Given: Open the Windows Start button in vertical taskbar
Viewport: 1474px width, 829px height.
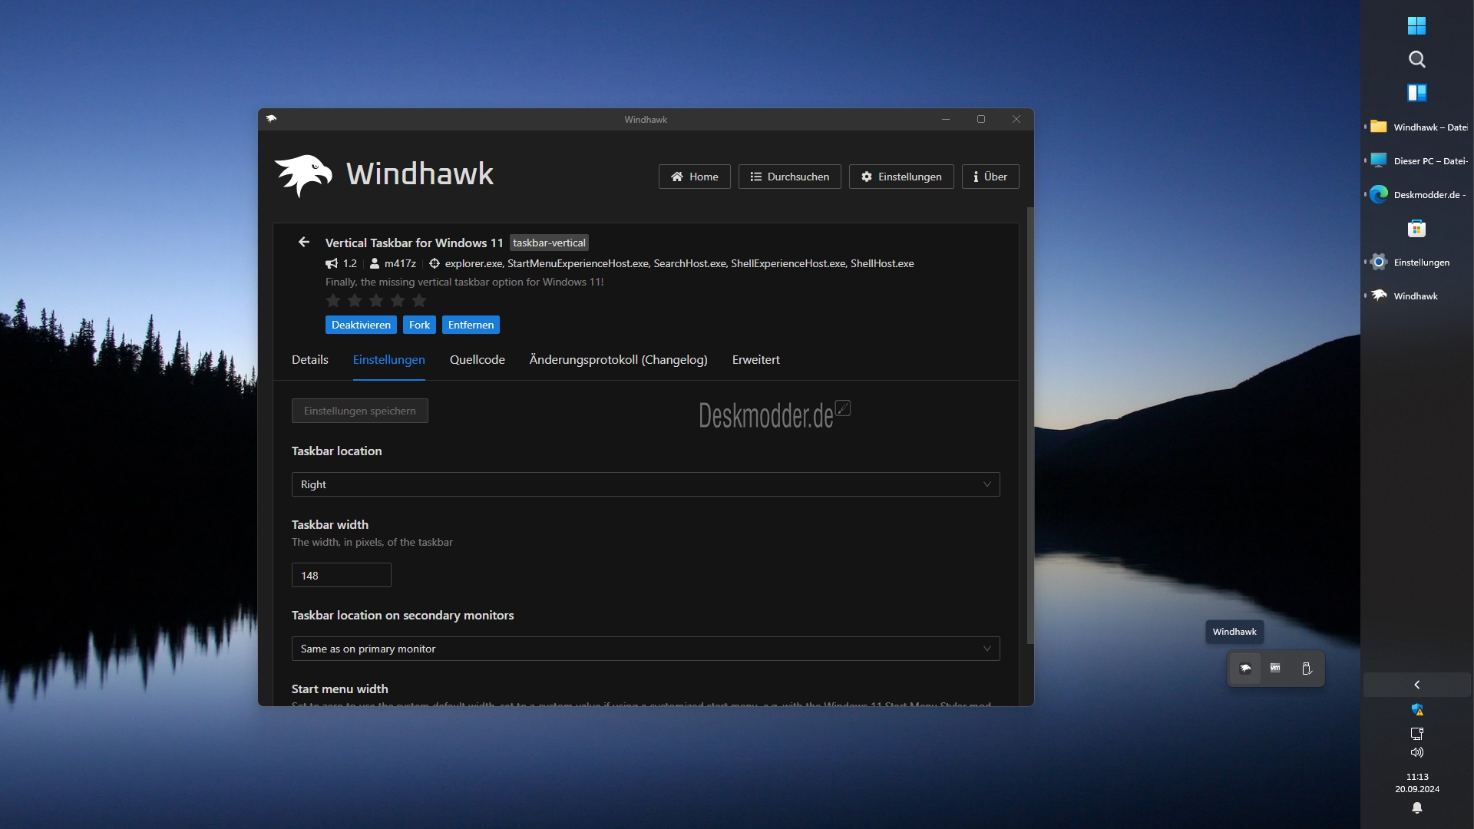Looking at the screenshot, I should (1416, 25).
